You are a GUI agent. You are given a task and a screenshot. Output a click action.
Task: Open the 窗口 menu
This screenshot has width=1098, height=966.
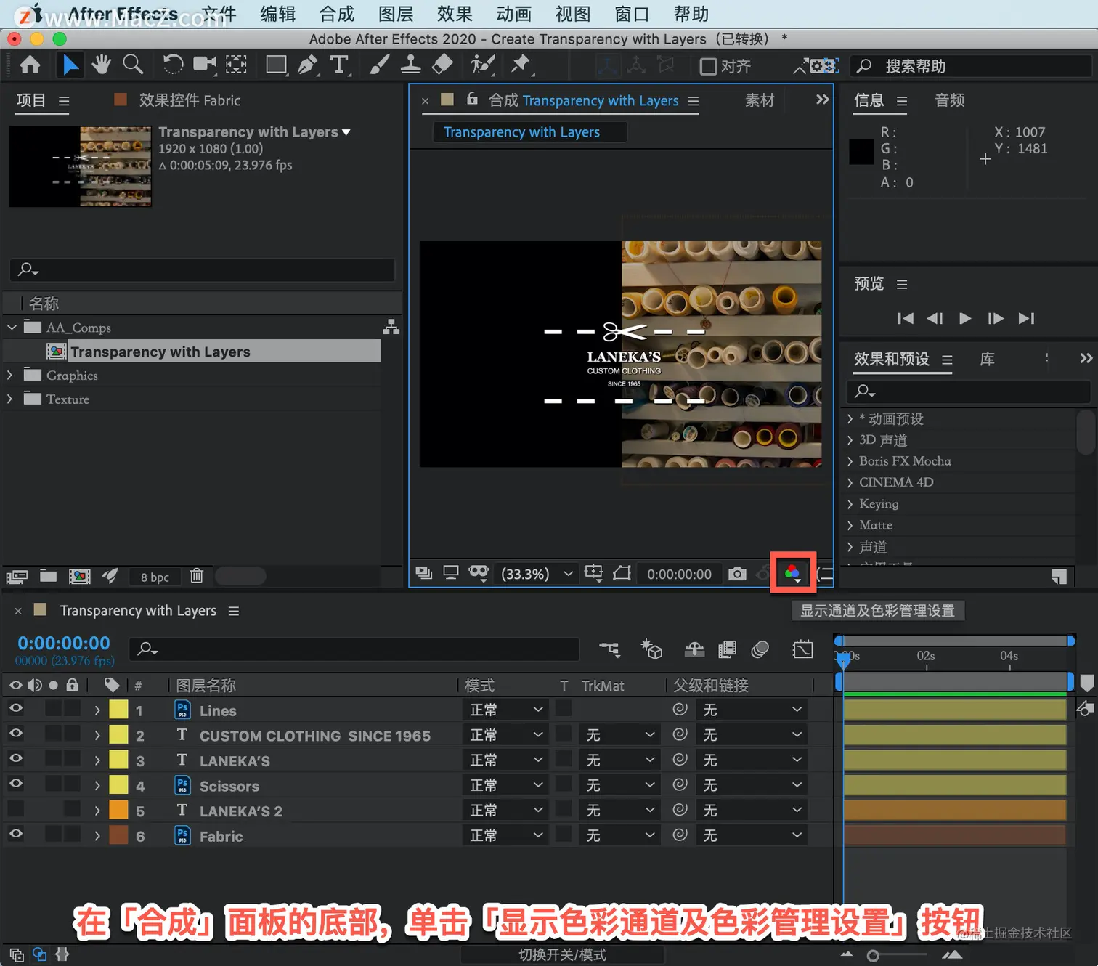632,14
